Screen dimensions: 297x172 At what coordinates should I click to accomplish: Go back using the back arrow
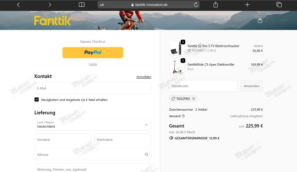tap(18, 5)
